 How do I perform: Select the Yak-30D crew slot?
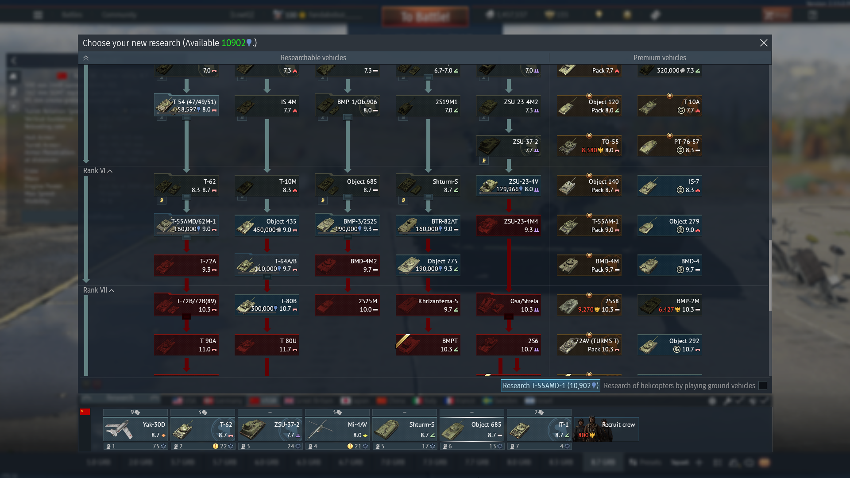[135, 429]
